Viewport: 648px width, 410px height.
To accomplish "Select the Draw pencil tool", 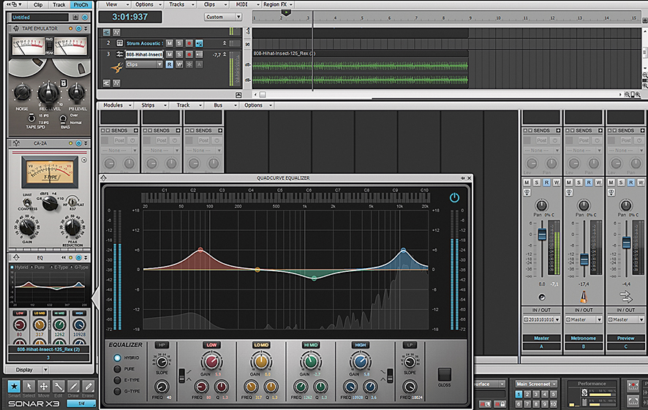I will pyautogui.click(x=73, y=387).
